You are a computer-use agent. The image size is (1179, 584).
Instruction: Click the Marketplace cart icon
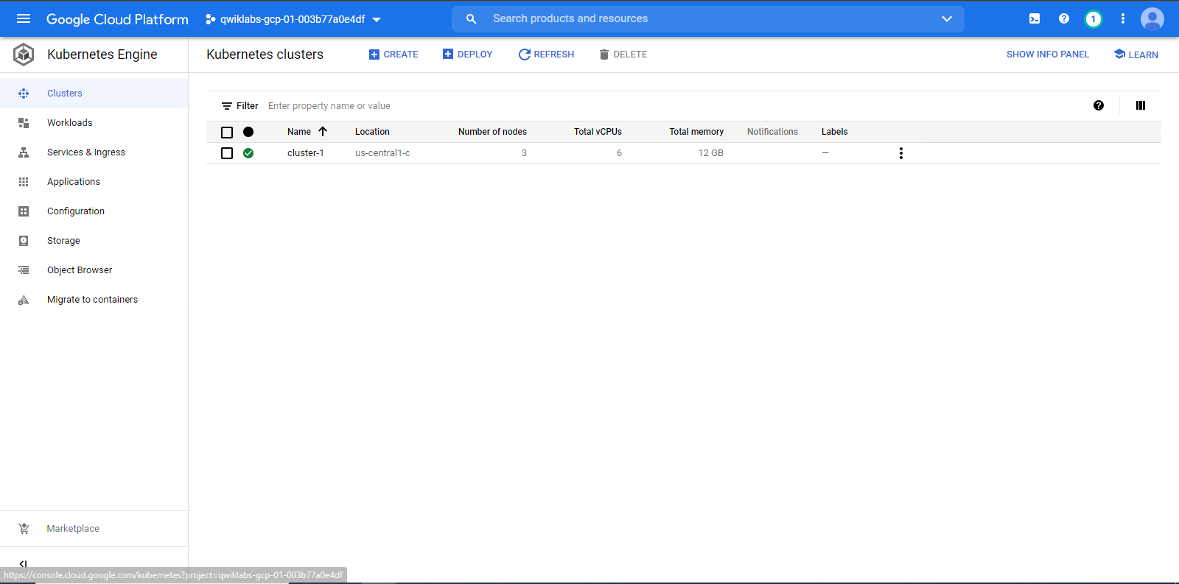[x=24, y=529]
